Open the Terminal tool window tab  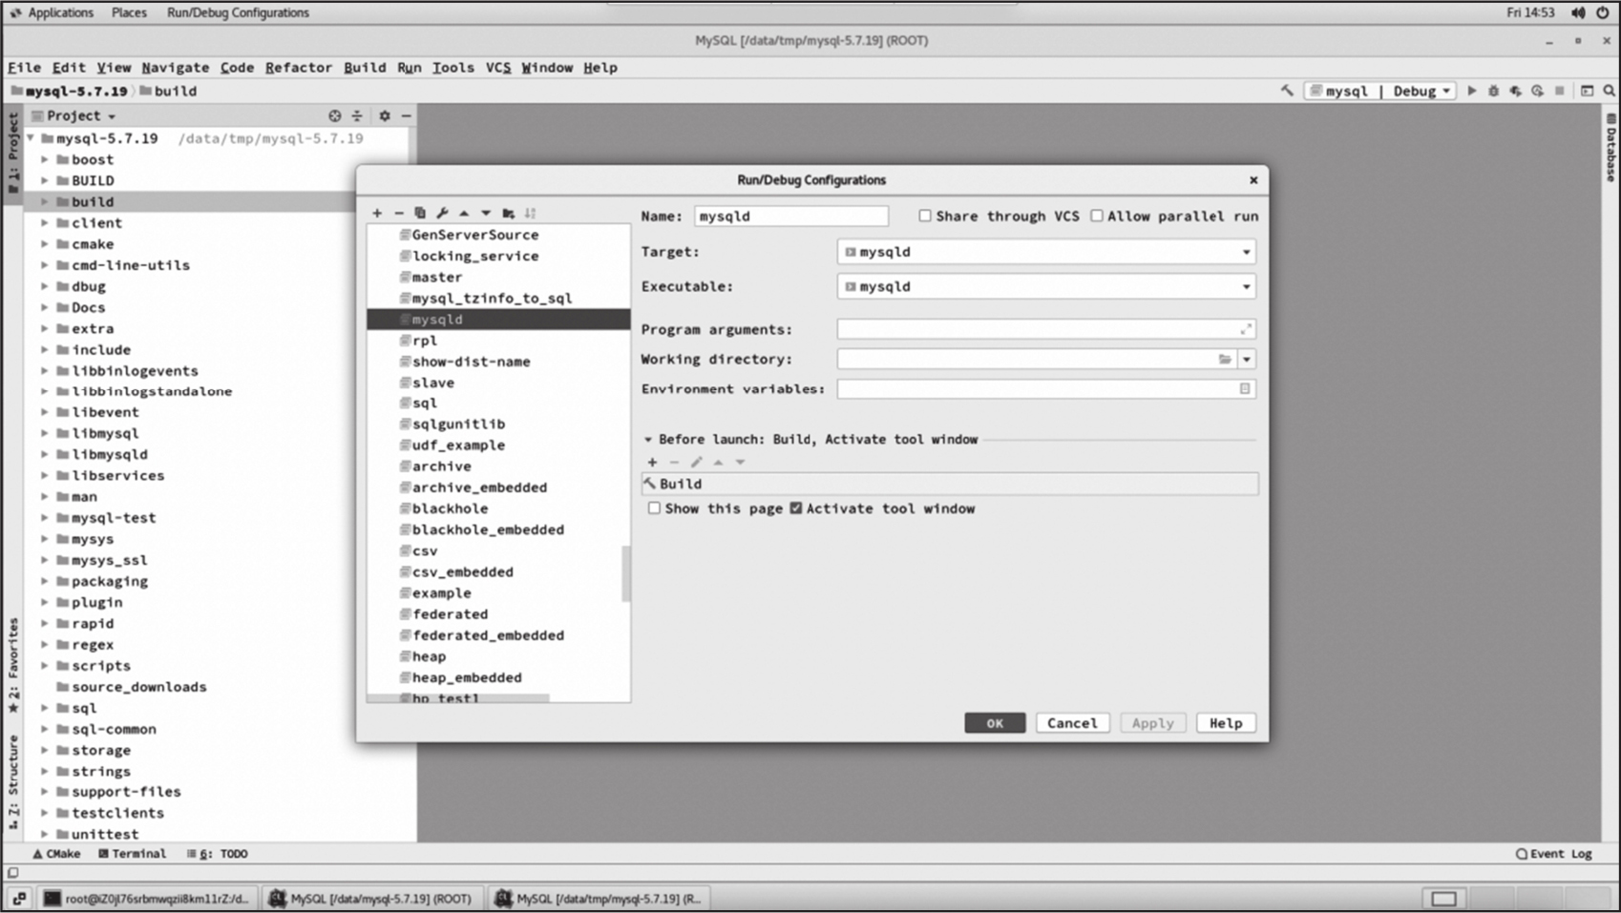click(133, 854)
